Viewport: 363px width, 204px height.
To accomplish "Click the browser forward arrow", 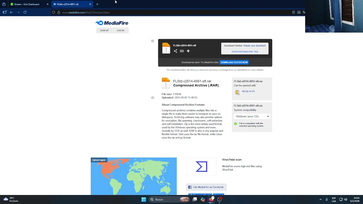I will (18, 12).
